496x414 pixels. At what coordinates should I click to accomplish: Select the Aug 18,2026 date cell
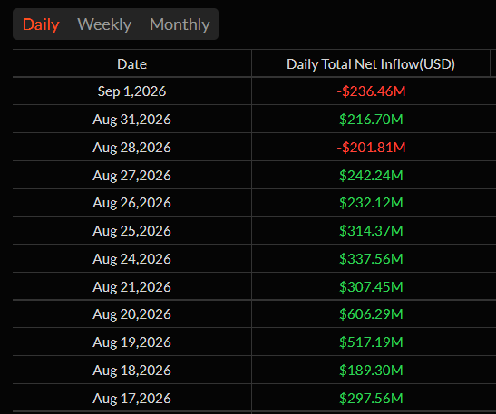(131, 371)
